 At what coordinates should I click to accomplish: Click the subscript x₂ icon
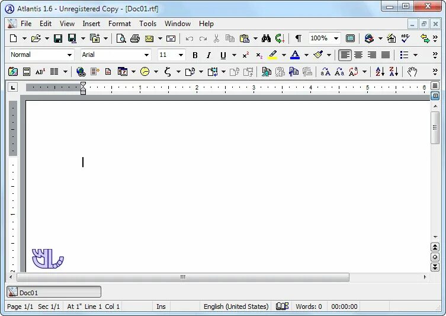(x=259, y=55)
